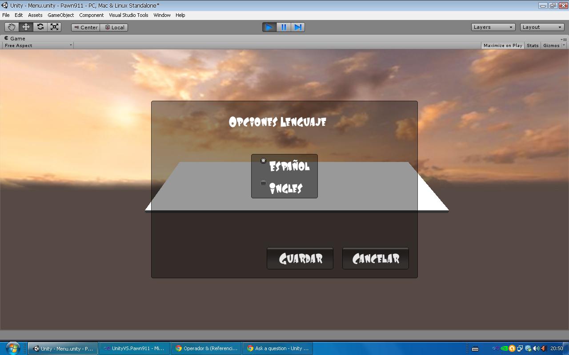Open the Layout dropdown
This screenshot has width=569, height=355.
[x=541, y=27]
